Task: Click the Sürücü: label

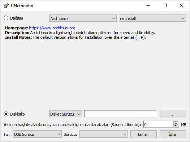Action: coord(70,134)
